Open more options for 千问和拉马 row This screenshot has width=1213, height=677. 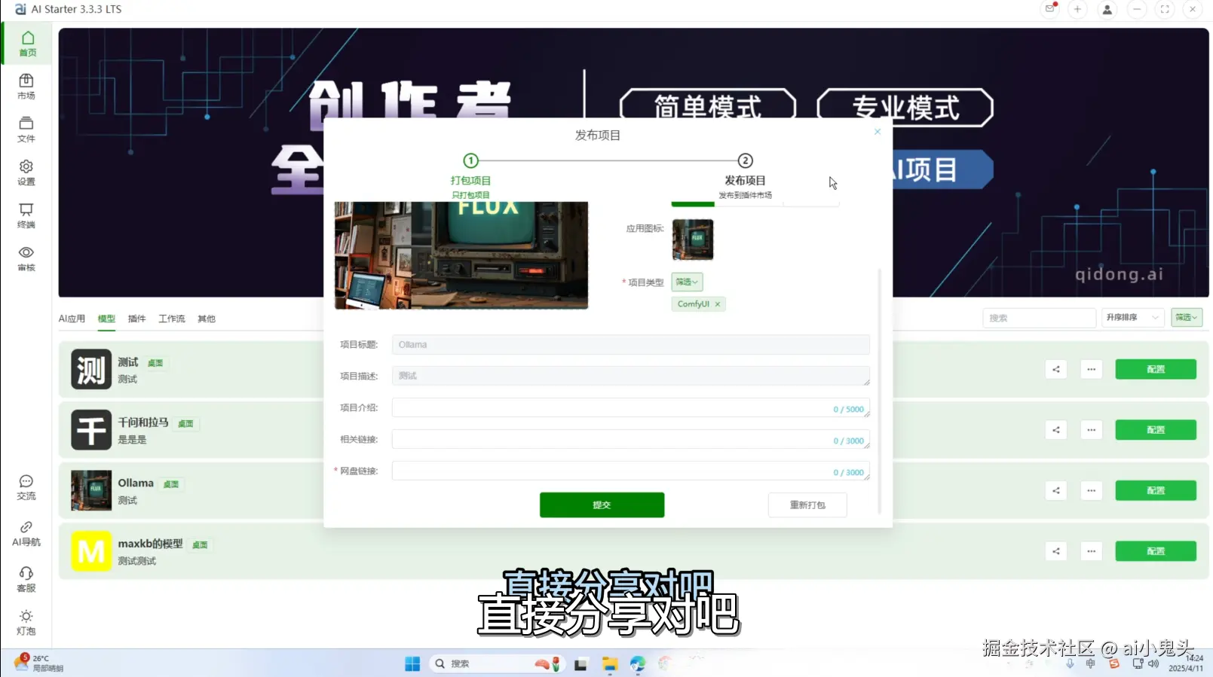(x=1091, y=430)
